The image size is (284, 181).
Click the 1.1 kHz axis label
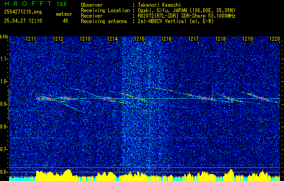click(4, 59)
